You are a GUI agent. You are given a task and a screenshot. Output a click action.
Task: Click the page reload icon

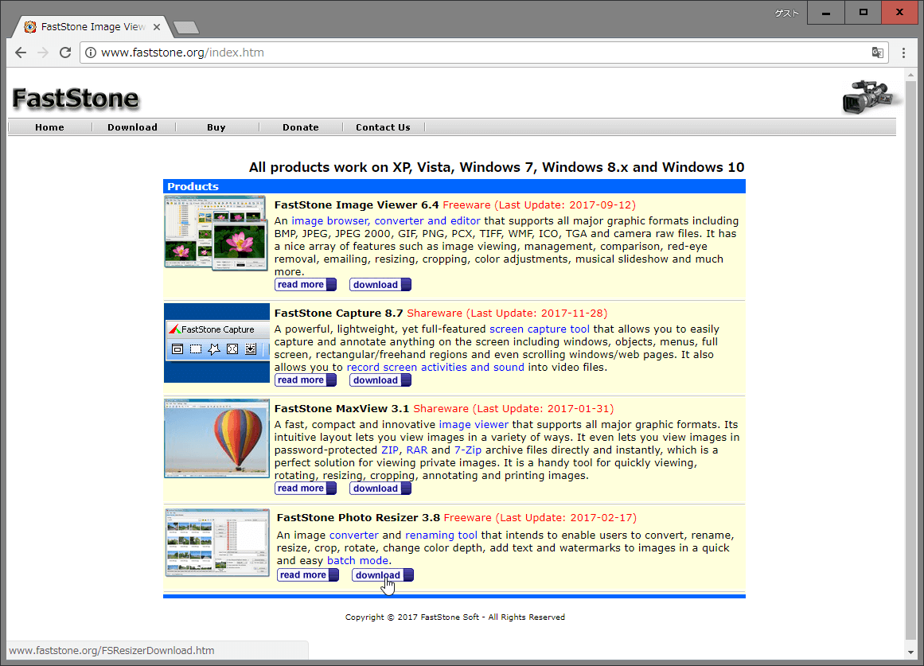tap(65, 53)
